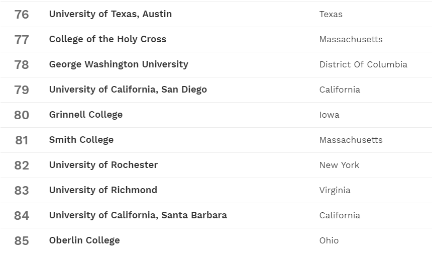Open University of Rochester entry
Screen dimensions: 432x253
coord(103,165)
